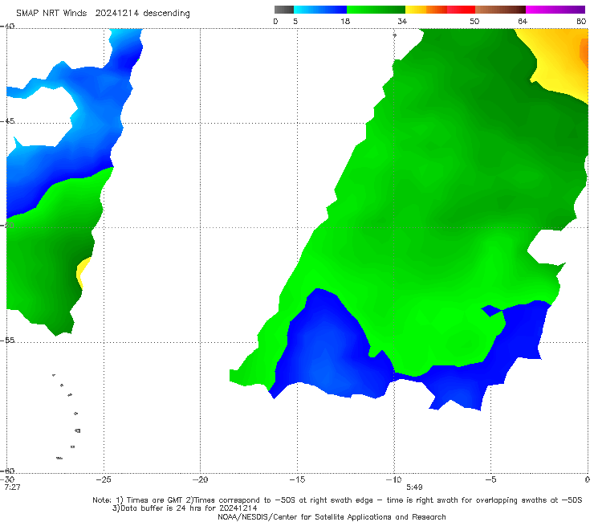This screenshot has height=522, width=594.
Task: Click the swath time '5:49'
Action: 414,487
